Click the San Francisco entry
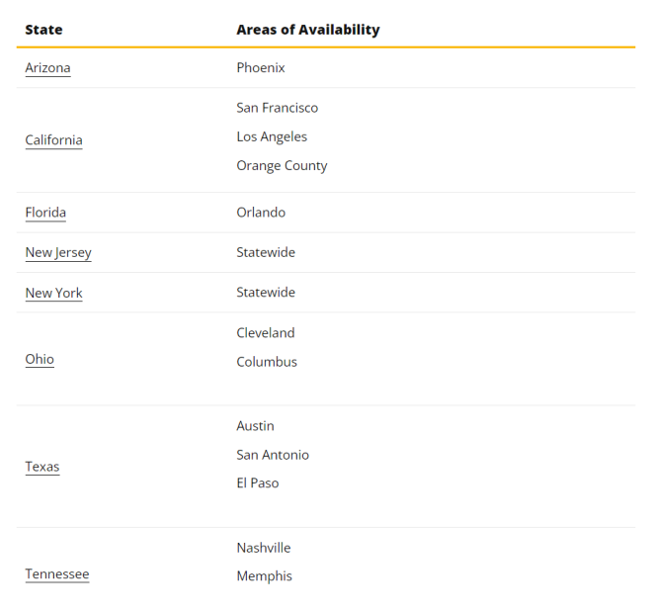The width and height of the screenshot is (652, 613). click(278, 108)
